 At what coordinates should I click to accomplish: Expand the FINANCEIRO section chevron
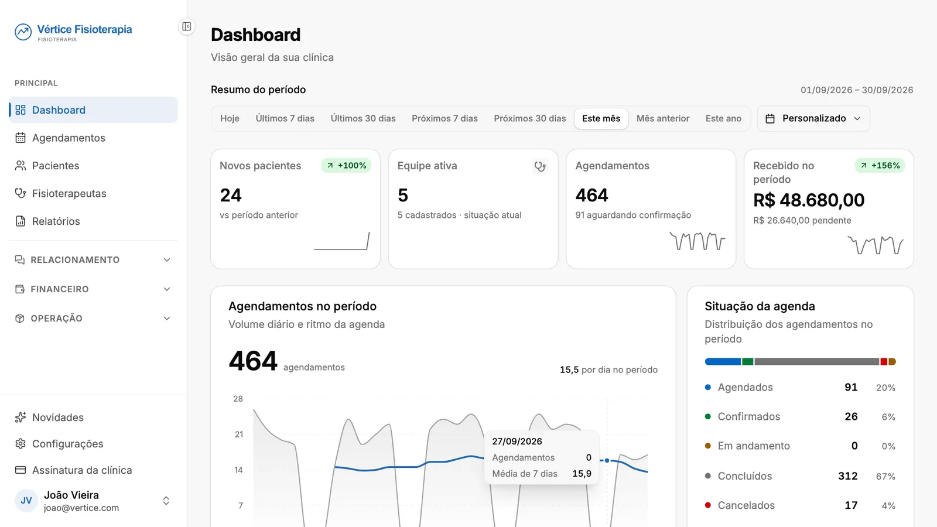pos(167,289)
